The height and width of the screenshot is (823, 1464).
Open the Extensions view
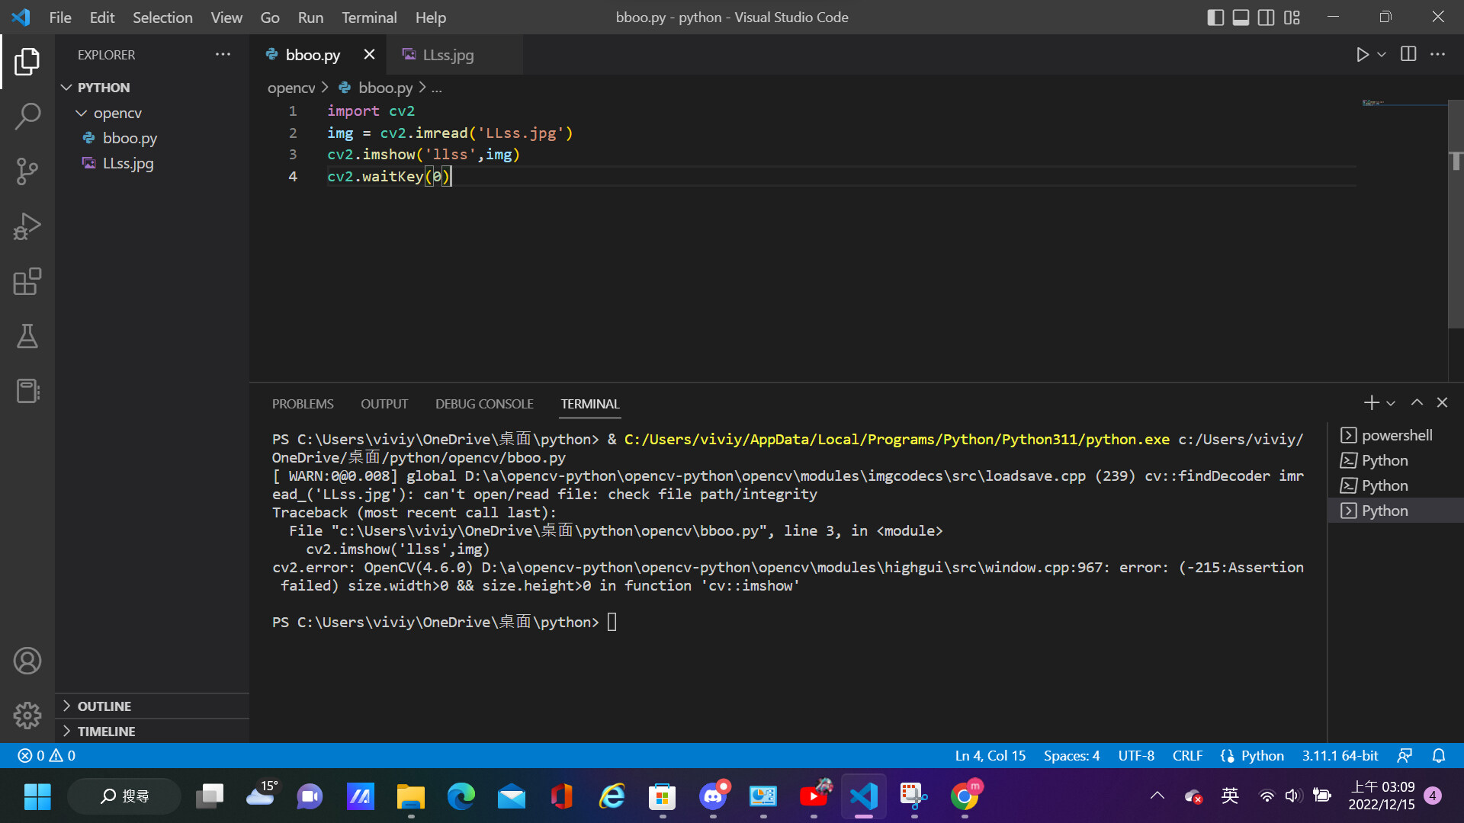click(x=27, y=281)
